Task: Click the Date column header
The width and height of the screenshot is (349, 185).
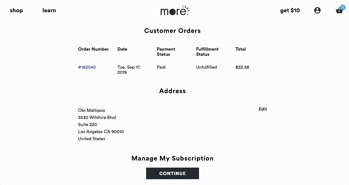Action: pos(122,49)
